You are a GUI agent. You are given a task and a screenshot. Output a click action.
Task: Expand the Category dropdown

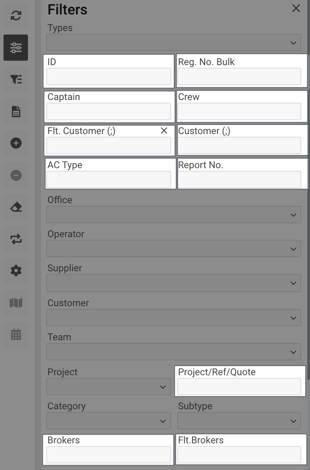click(108, 421)
